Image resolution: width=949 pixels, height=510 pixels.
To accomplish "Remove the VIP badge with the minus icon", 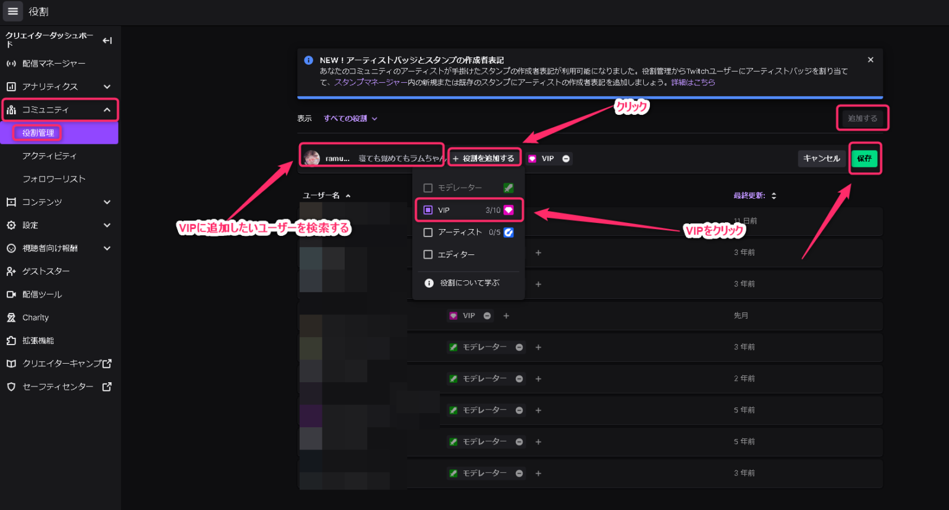I will 565,159.
